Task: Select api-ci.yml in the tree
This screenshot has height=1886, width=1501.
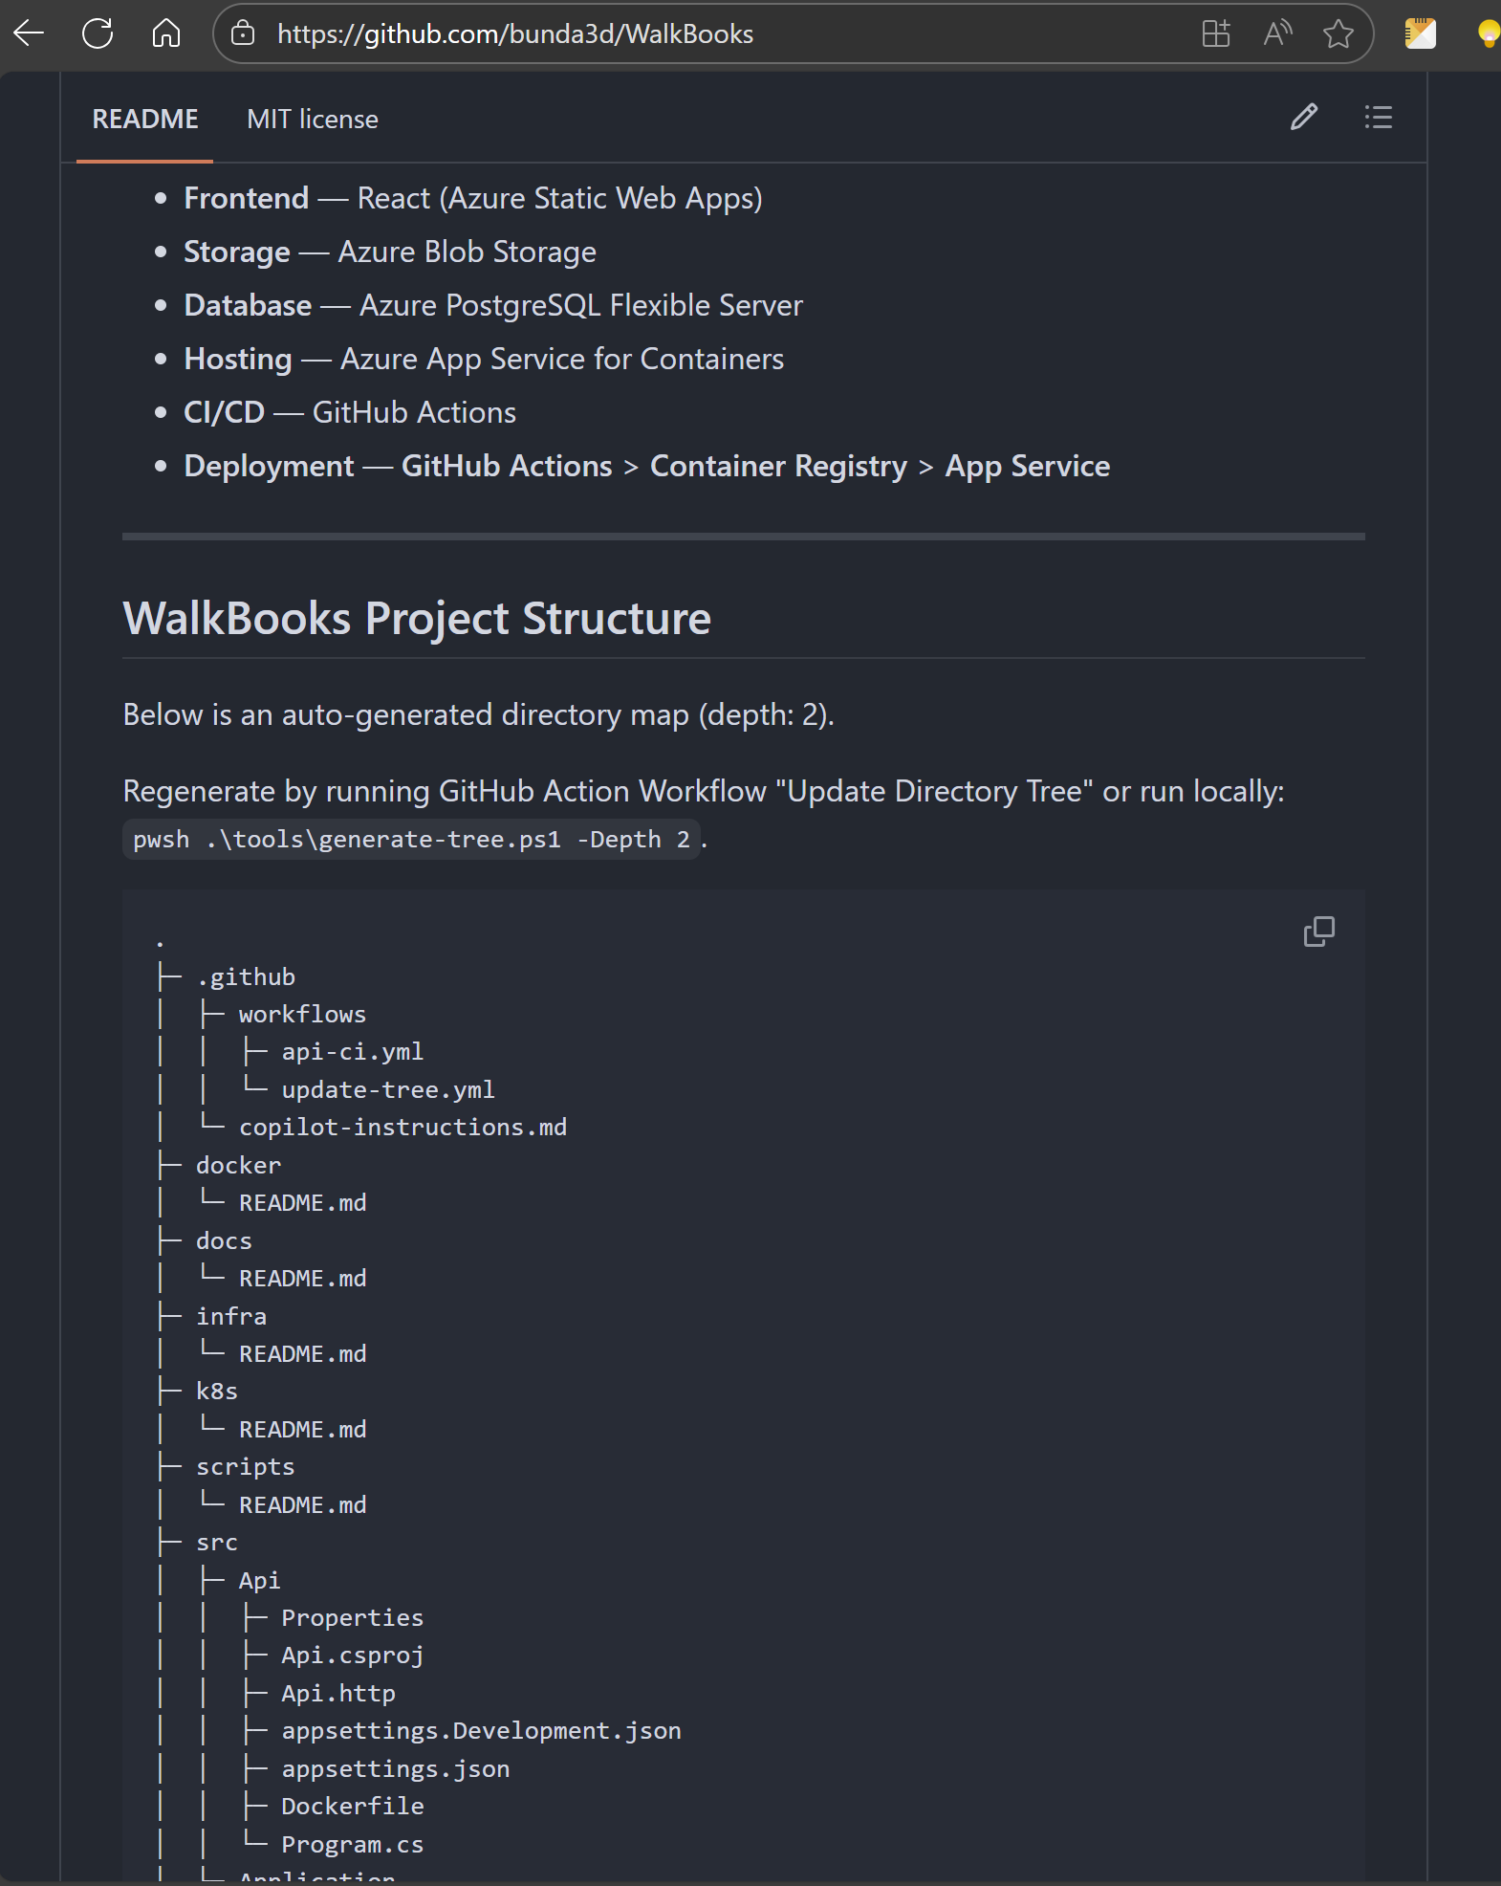Action: 352,1051
